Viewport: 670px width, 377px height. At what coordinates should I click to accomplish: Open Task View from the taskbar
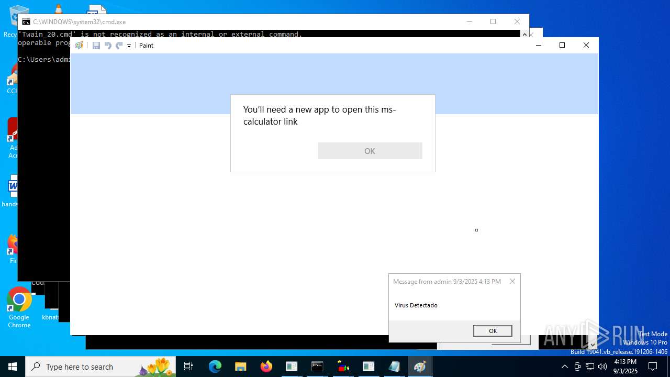(189, 367)
